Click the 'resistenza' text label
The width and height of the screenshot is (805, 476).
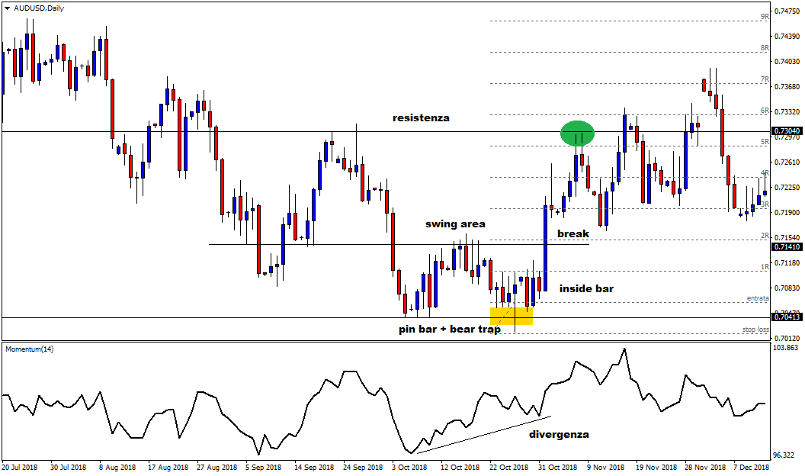click(x=421, y=118)
